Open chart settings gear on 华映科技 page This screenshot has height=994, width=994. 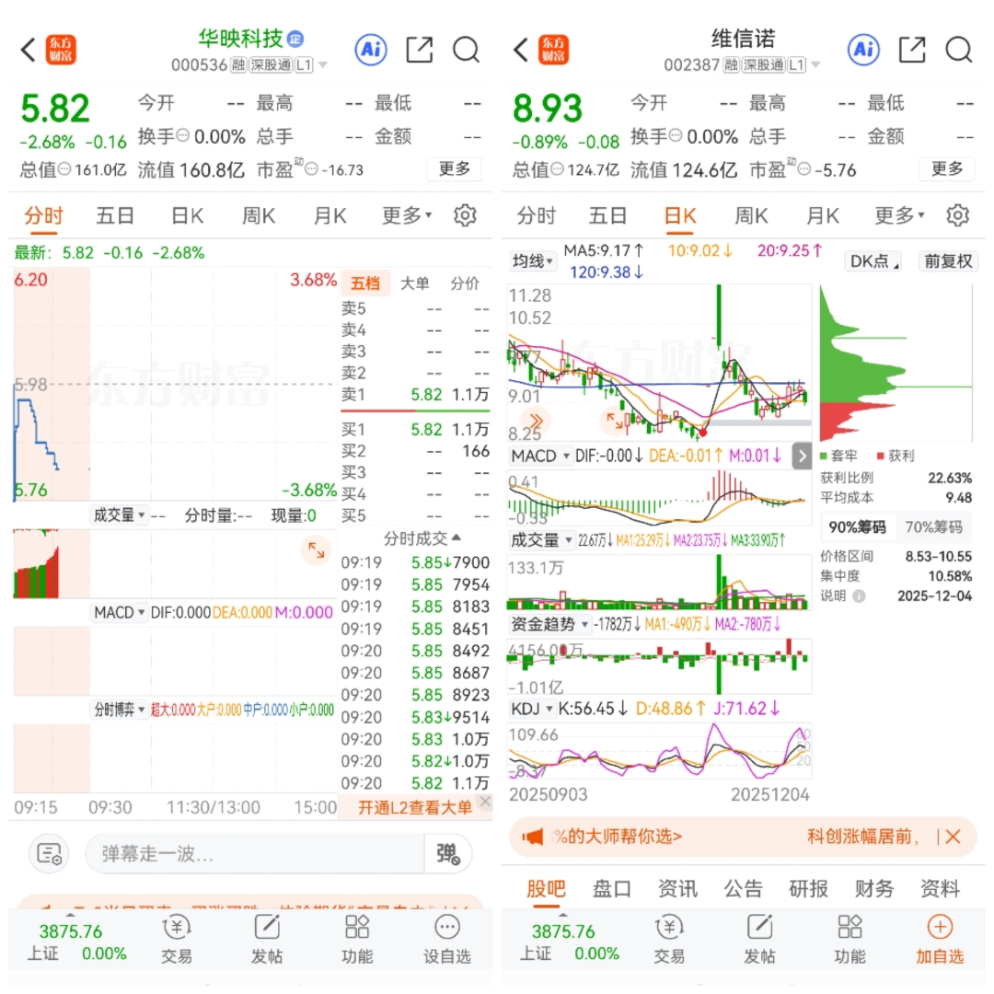click(x=465, y=215)
